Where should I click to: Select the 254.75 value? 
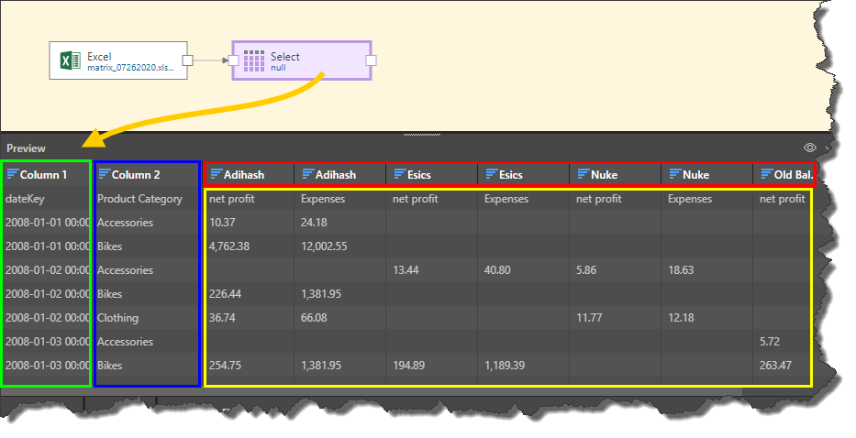point(225,366)
